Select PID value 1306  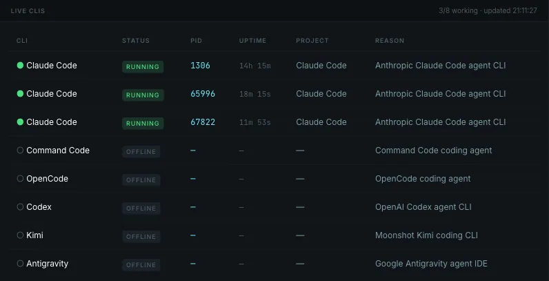pos(200,66)
